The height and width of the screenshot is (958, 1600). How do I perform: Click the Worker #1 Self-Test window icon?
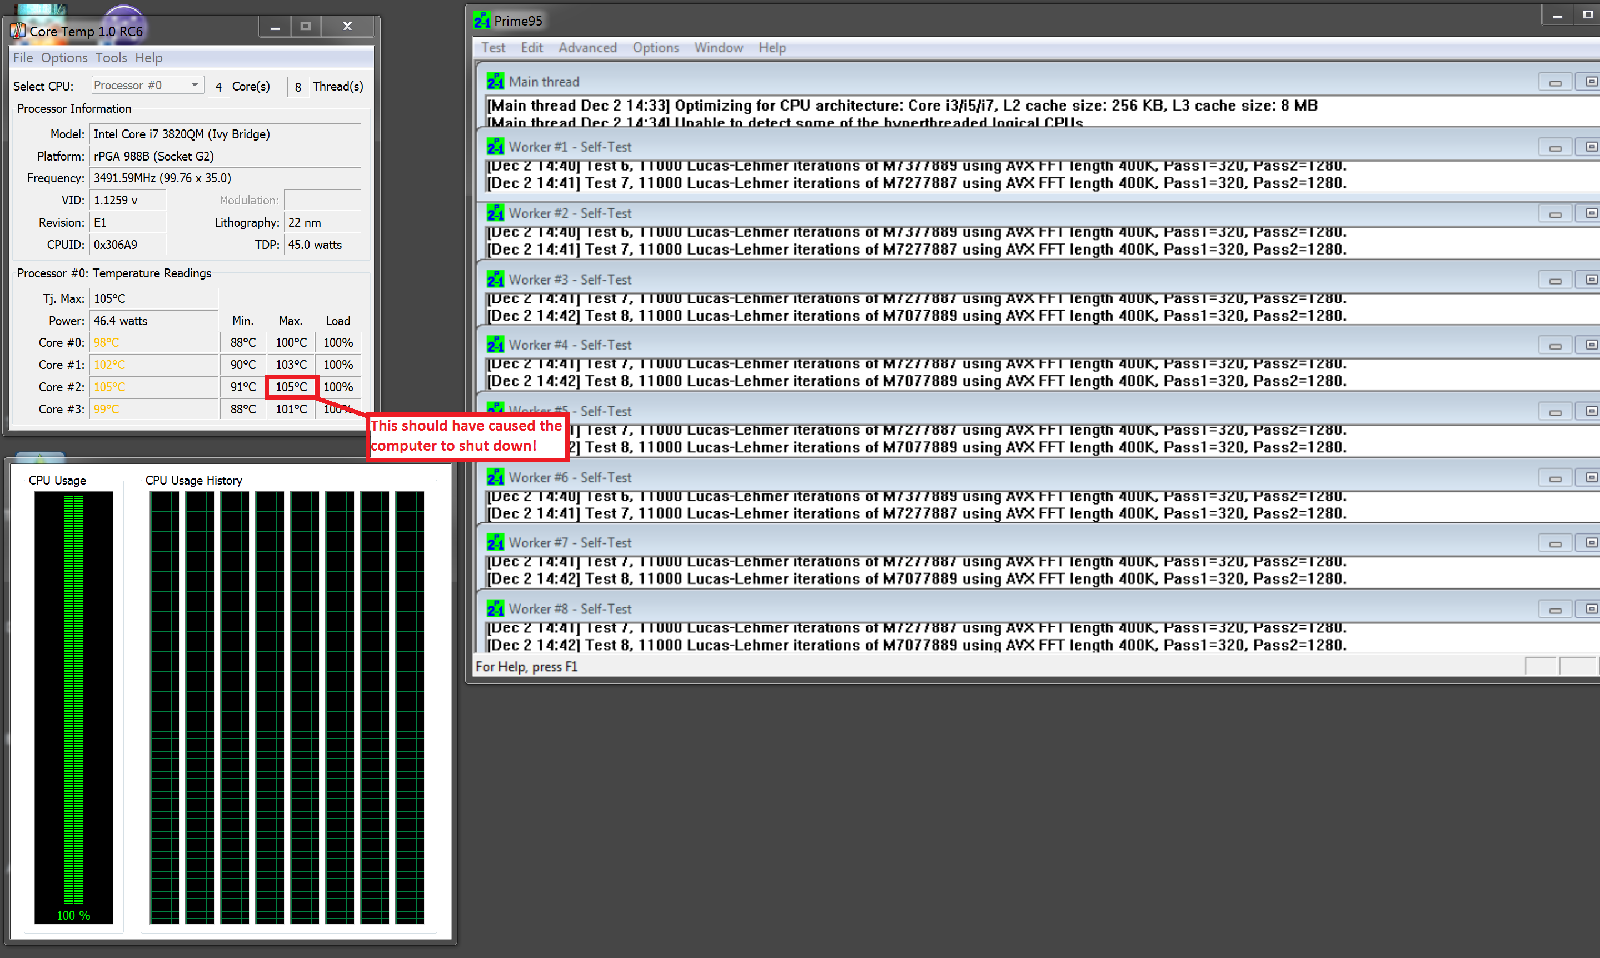[x=495, y=147]
